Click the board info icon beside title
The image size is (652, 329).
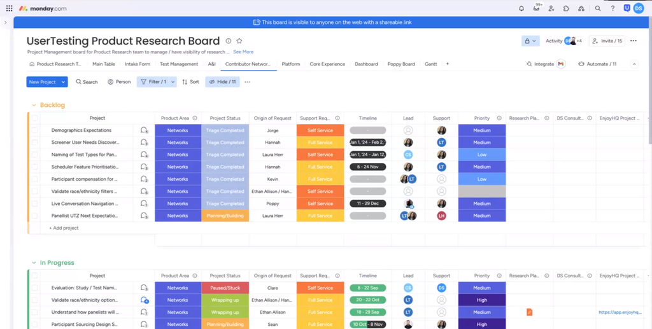click(229, 41)
